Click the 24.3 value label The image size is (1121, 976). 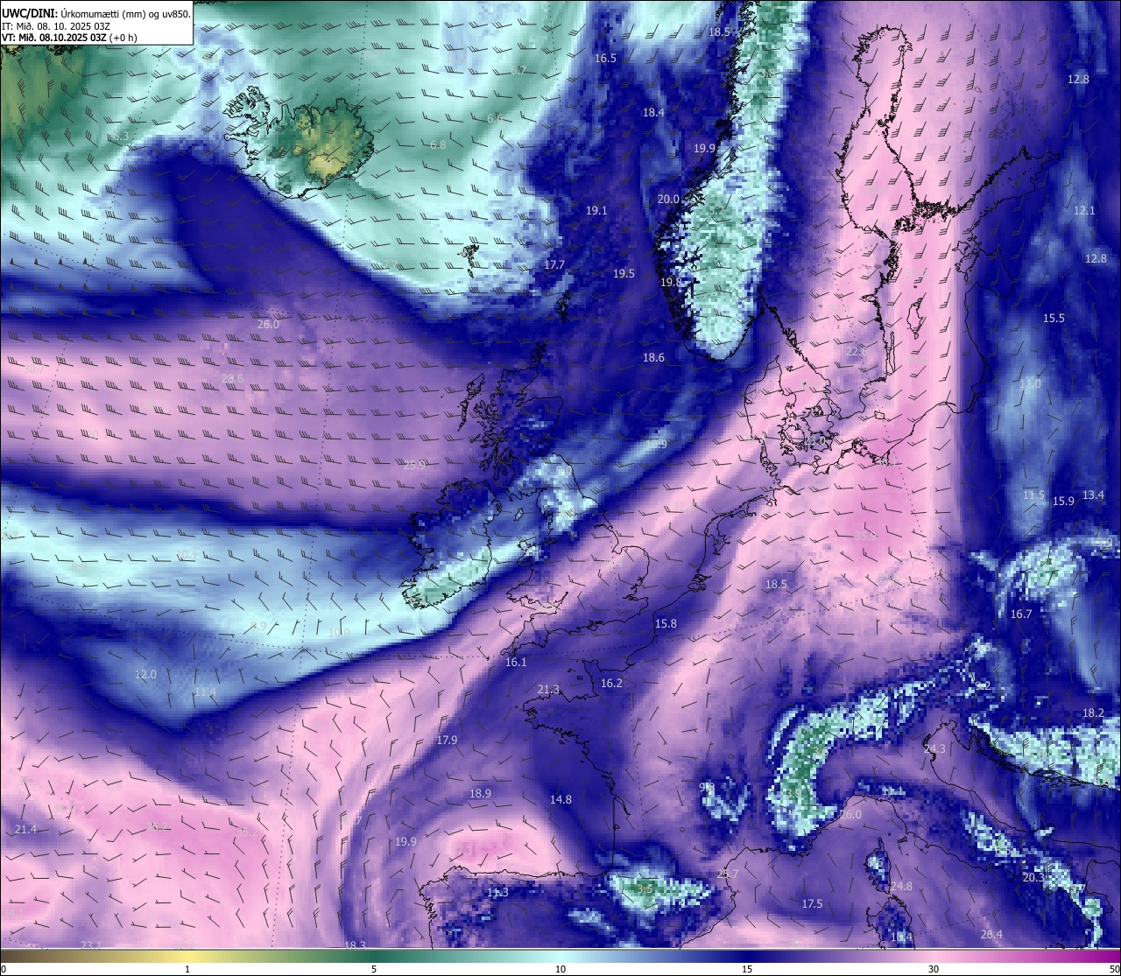(x=934, y=748)
